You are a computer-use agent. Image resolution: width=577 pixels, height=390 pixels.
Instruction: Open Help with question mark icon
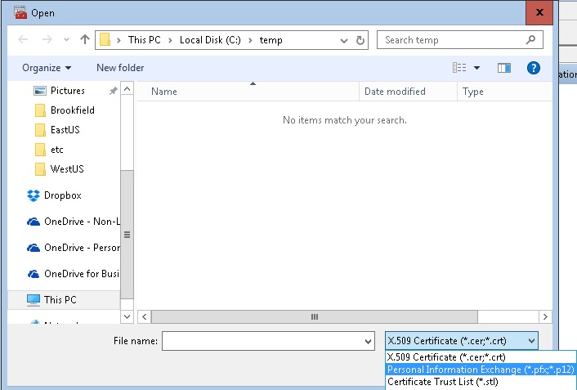pos(533,68)
